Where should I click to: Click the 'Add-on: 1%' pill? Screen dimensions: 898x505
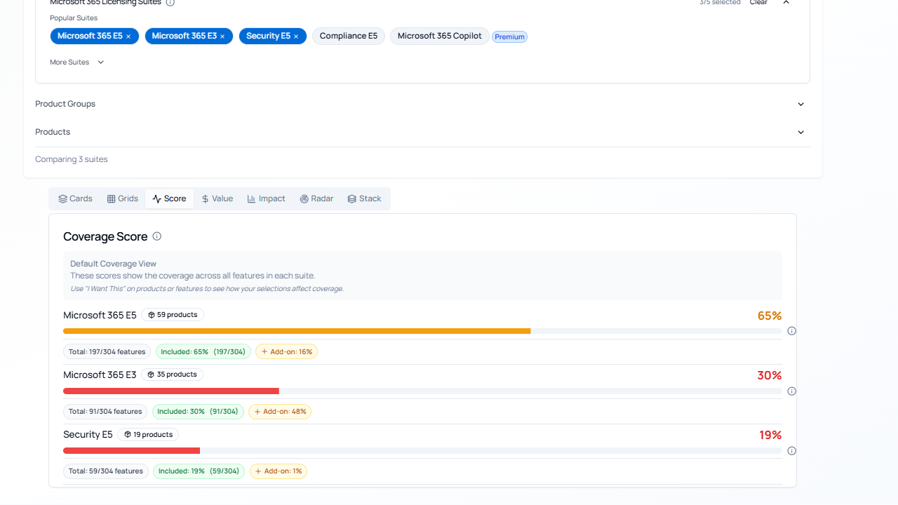click(x=279, y=471)
